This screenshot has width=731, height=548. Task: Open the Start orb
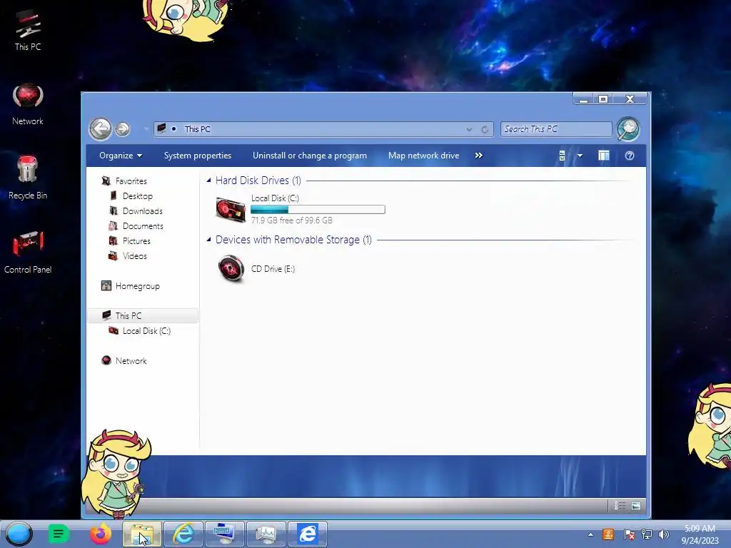point(19,534)
